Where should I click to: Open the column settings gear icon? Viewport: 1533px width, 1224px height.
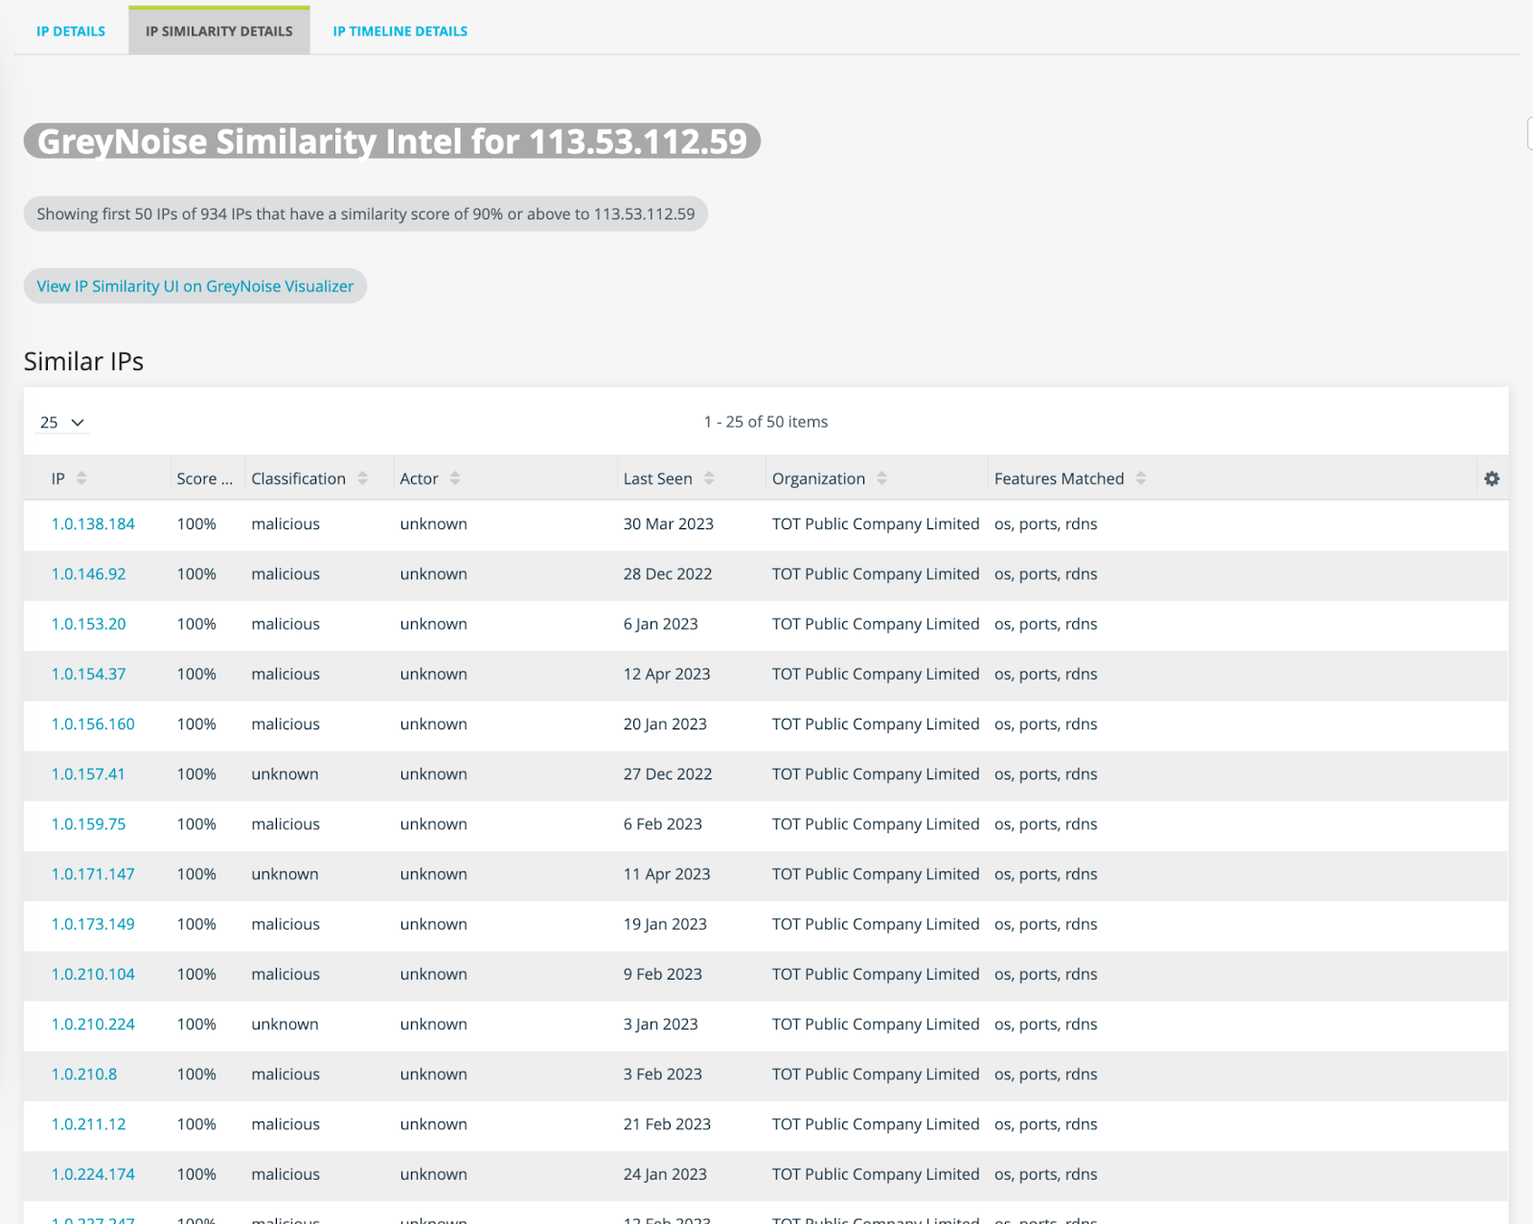[1492, 477]
